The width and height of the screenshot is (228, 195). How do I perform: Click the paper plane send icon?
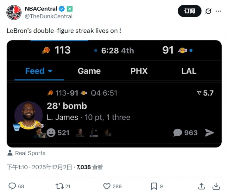209,133
